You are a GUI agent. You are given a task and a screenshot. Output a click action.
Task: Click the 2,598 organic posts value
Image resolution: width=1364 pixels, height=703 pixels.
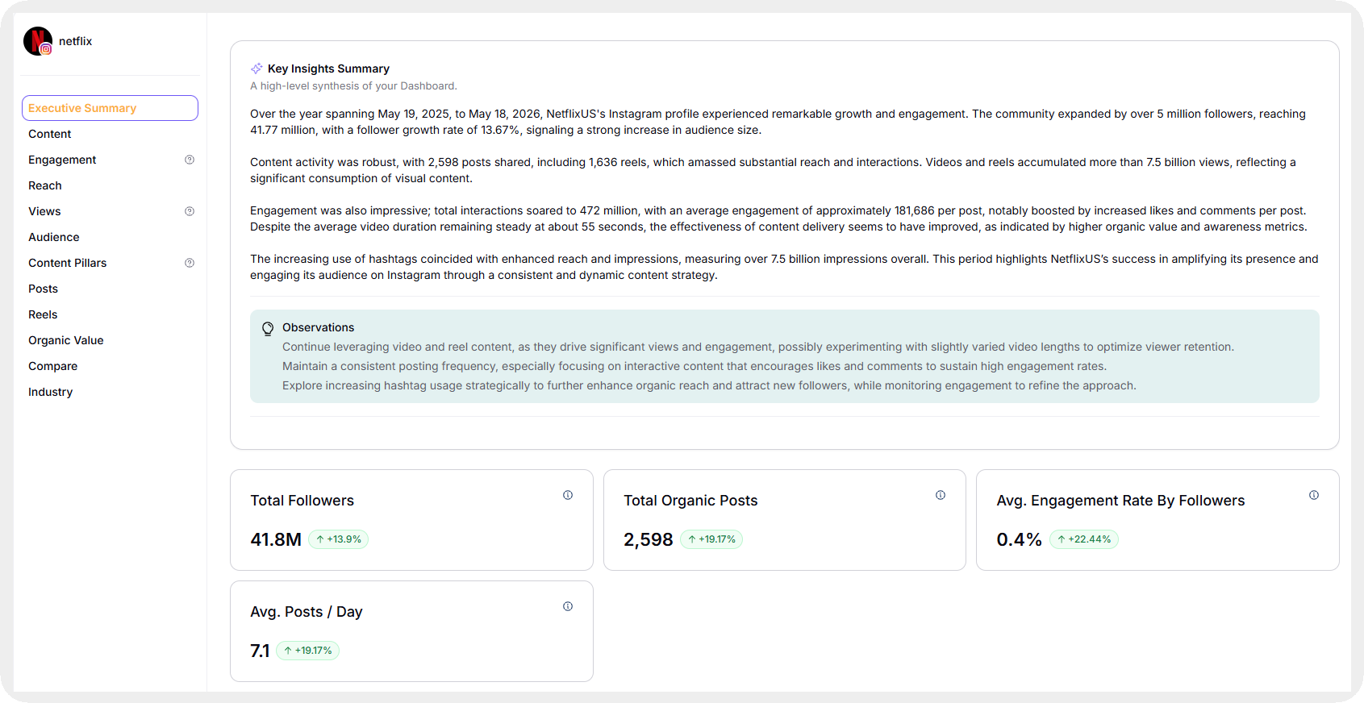pyautogui.click(x=649, y=539)
